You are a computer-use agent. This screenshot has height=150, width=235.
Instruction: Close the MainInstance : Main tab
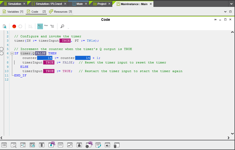(151, 4)
